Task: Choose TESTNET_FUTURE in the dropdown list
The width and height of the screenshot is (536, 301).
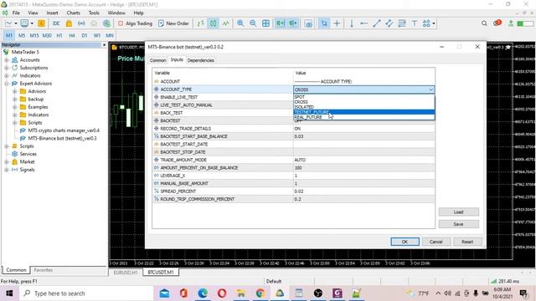Action: [x=364, y=112]
